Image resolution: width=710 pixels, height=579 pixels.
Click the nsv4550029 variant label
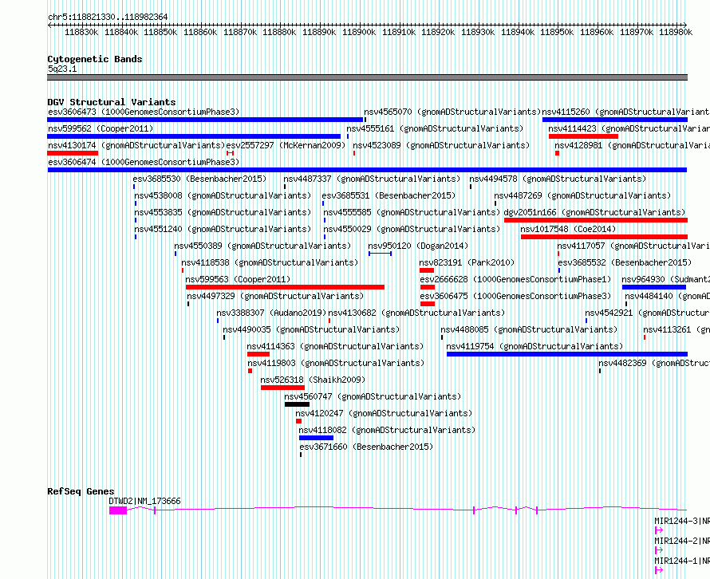(x=412, y=229)
